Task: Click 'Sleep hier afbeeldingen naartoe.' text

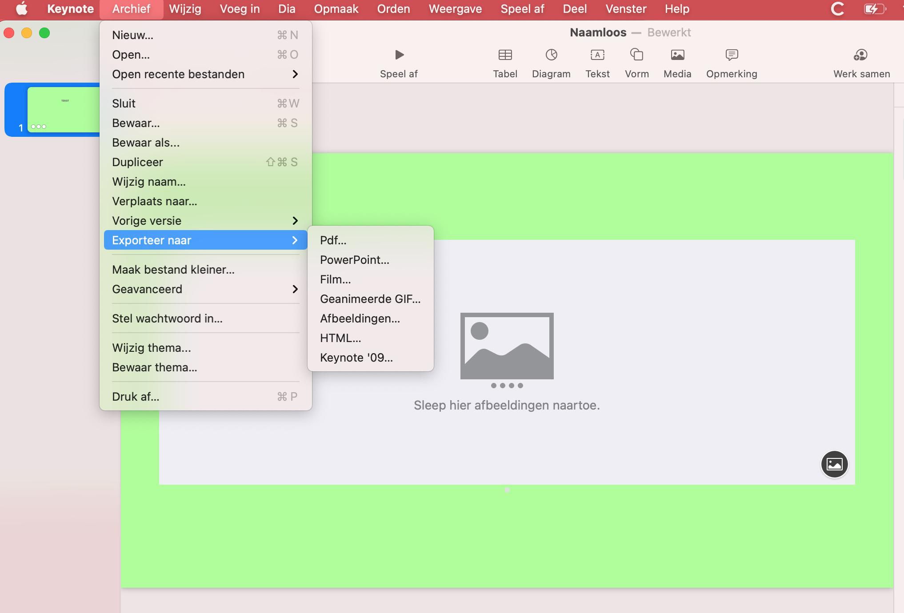Action: 507,405
